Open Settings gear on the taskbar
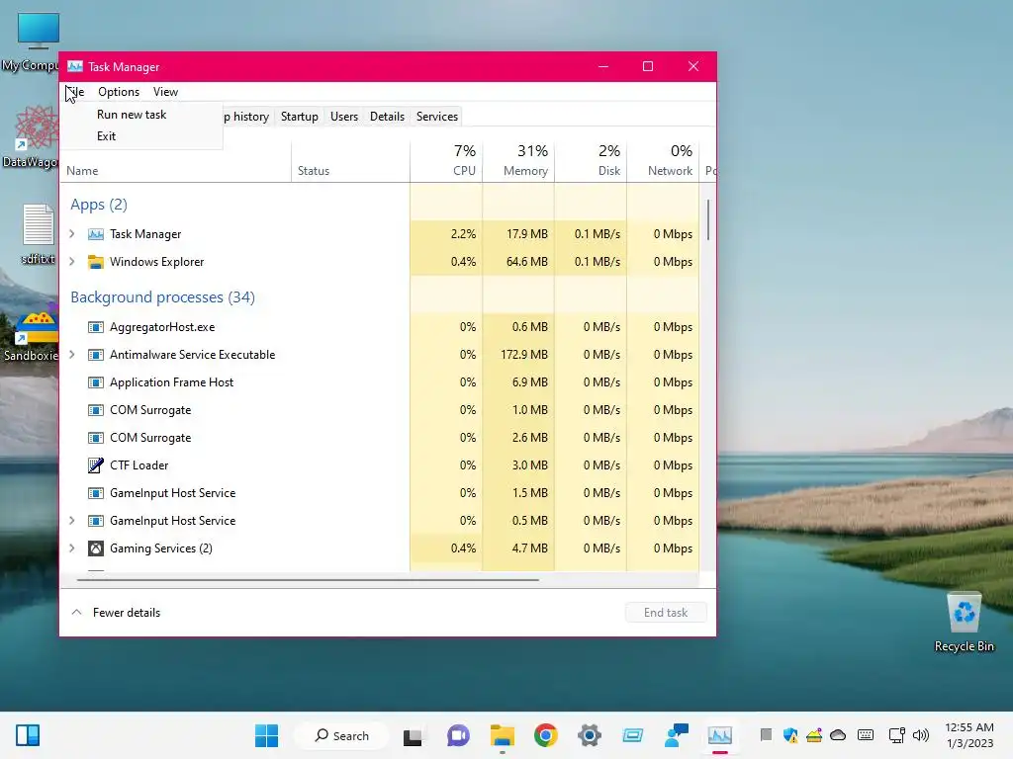Image resolution: width=1013 pixels, height=759 pixels. point(590,735)
